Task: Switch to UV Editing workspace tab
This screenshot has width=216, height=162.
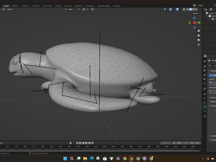Action: pyautogui.click(x=35, y=6)
